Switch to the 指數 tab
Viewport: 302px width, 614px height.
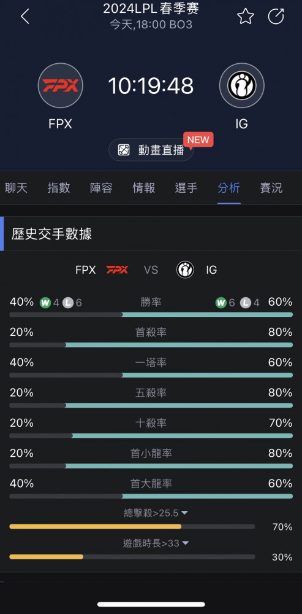point(59,188)
